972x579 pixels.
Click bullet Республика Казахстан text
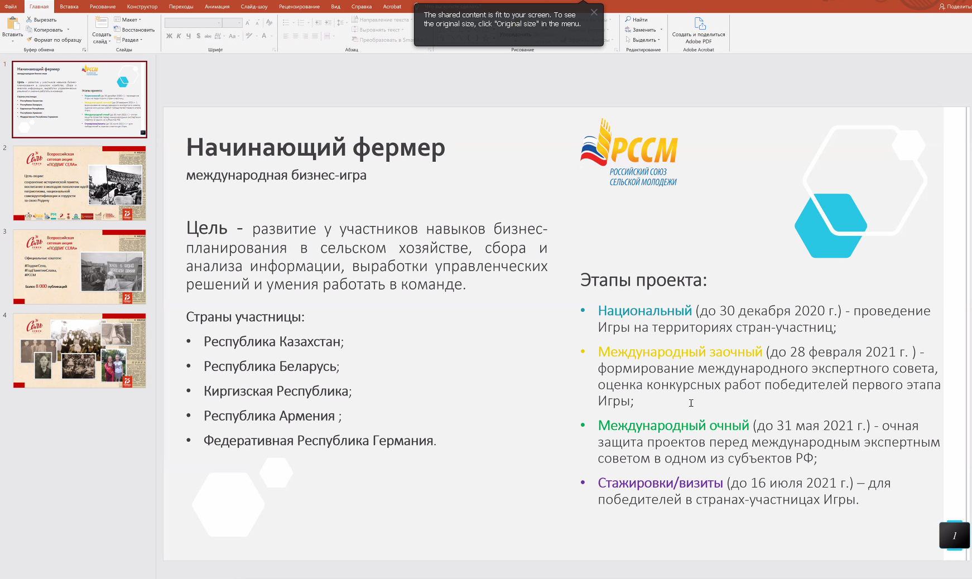pos(273,341)
